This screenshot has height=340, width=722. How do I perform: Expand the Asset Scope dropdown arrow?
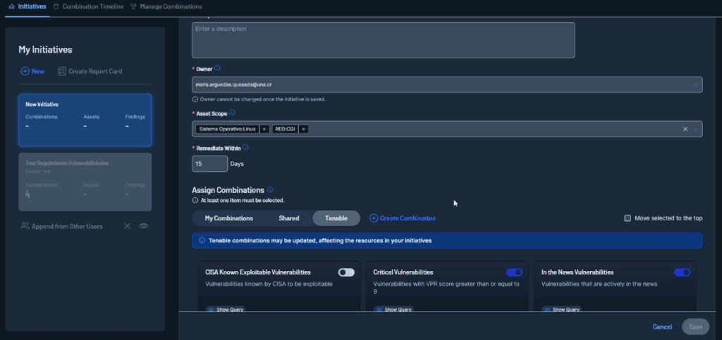coord(697,129)
